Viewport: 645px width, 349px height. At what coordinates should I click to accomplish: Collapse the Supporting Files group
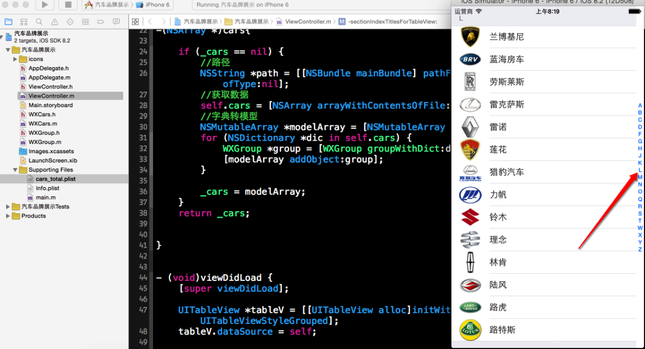15,170
